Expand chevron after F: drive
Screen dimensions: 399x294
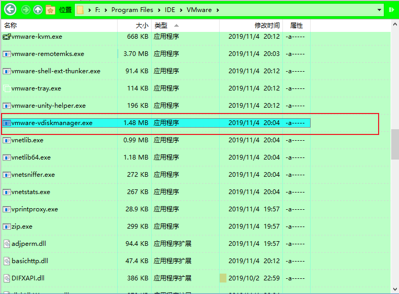tap(106, 10)
